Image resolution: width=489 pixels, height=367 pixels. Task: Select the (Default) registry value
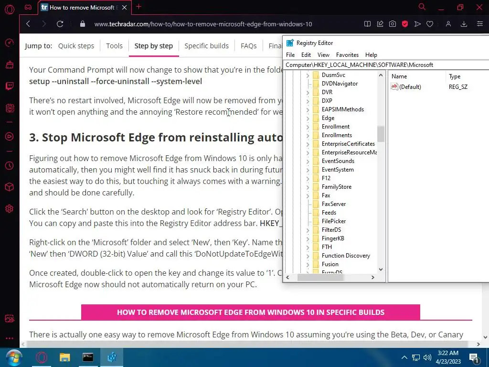[410, 87]
